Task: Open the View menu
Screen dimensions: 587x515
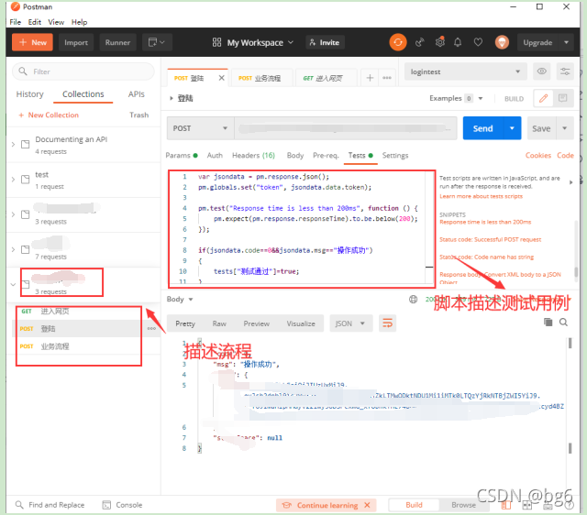Action: coord(56,22)
